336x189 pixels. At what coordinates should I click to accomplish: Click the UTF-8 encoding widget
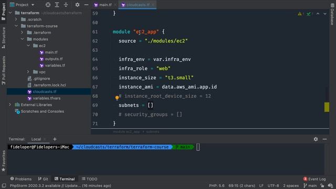tap(273, 185)
